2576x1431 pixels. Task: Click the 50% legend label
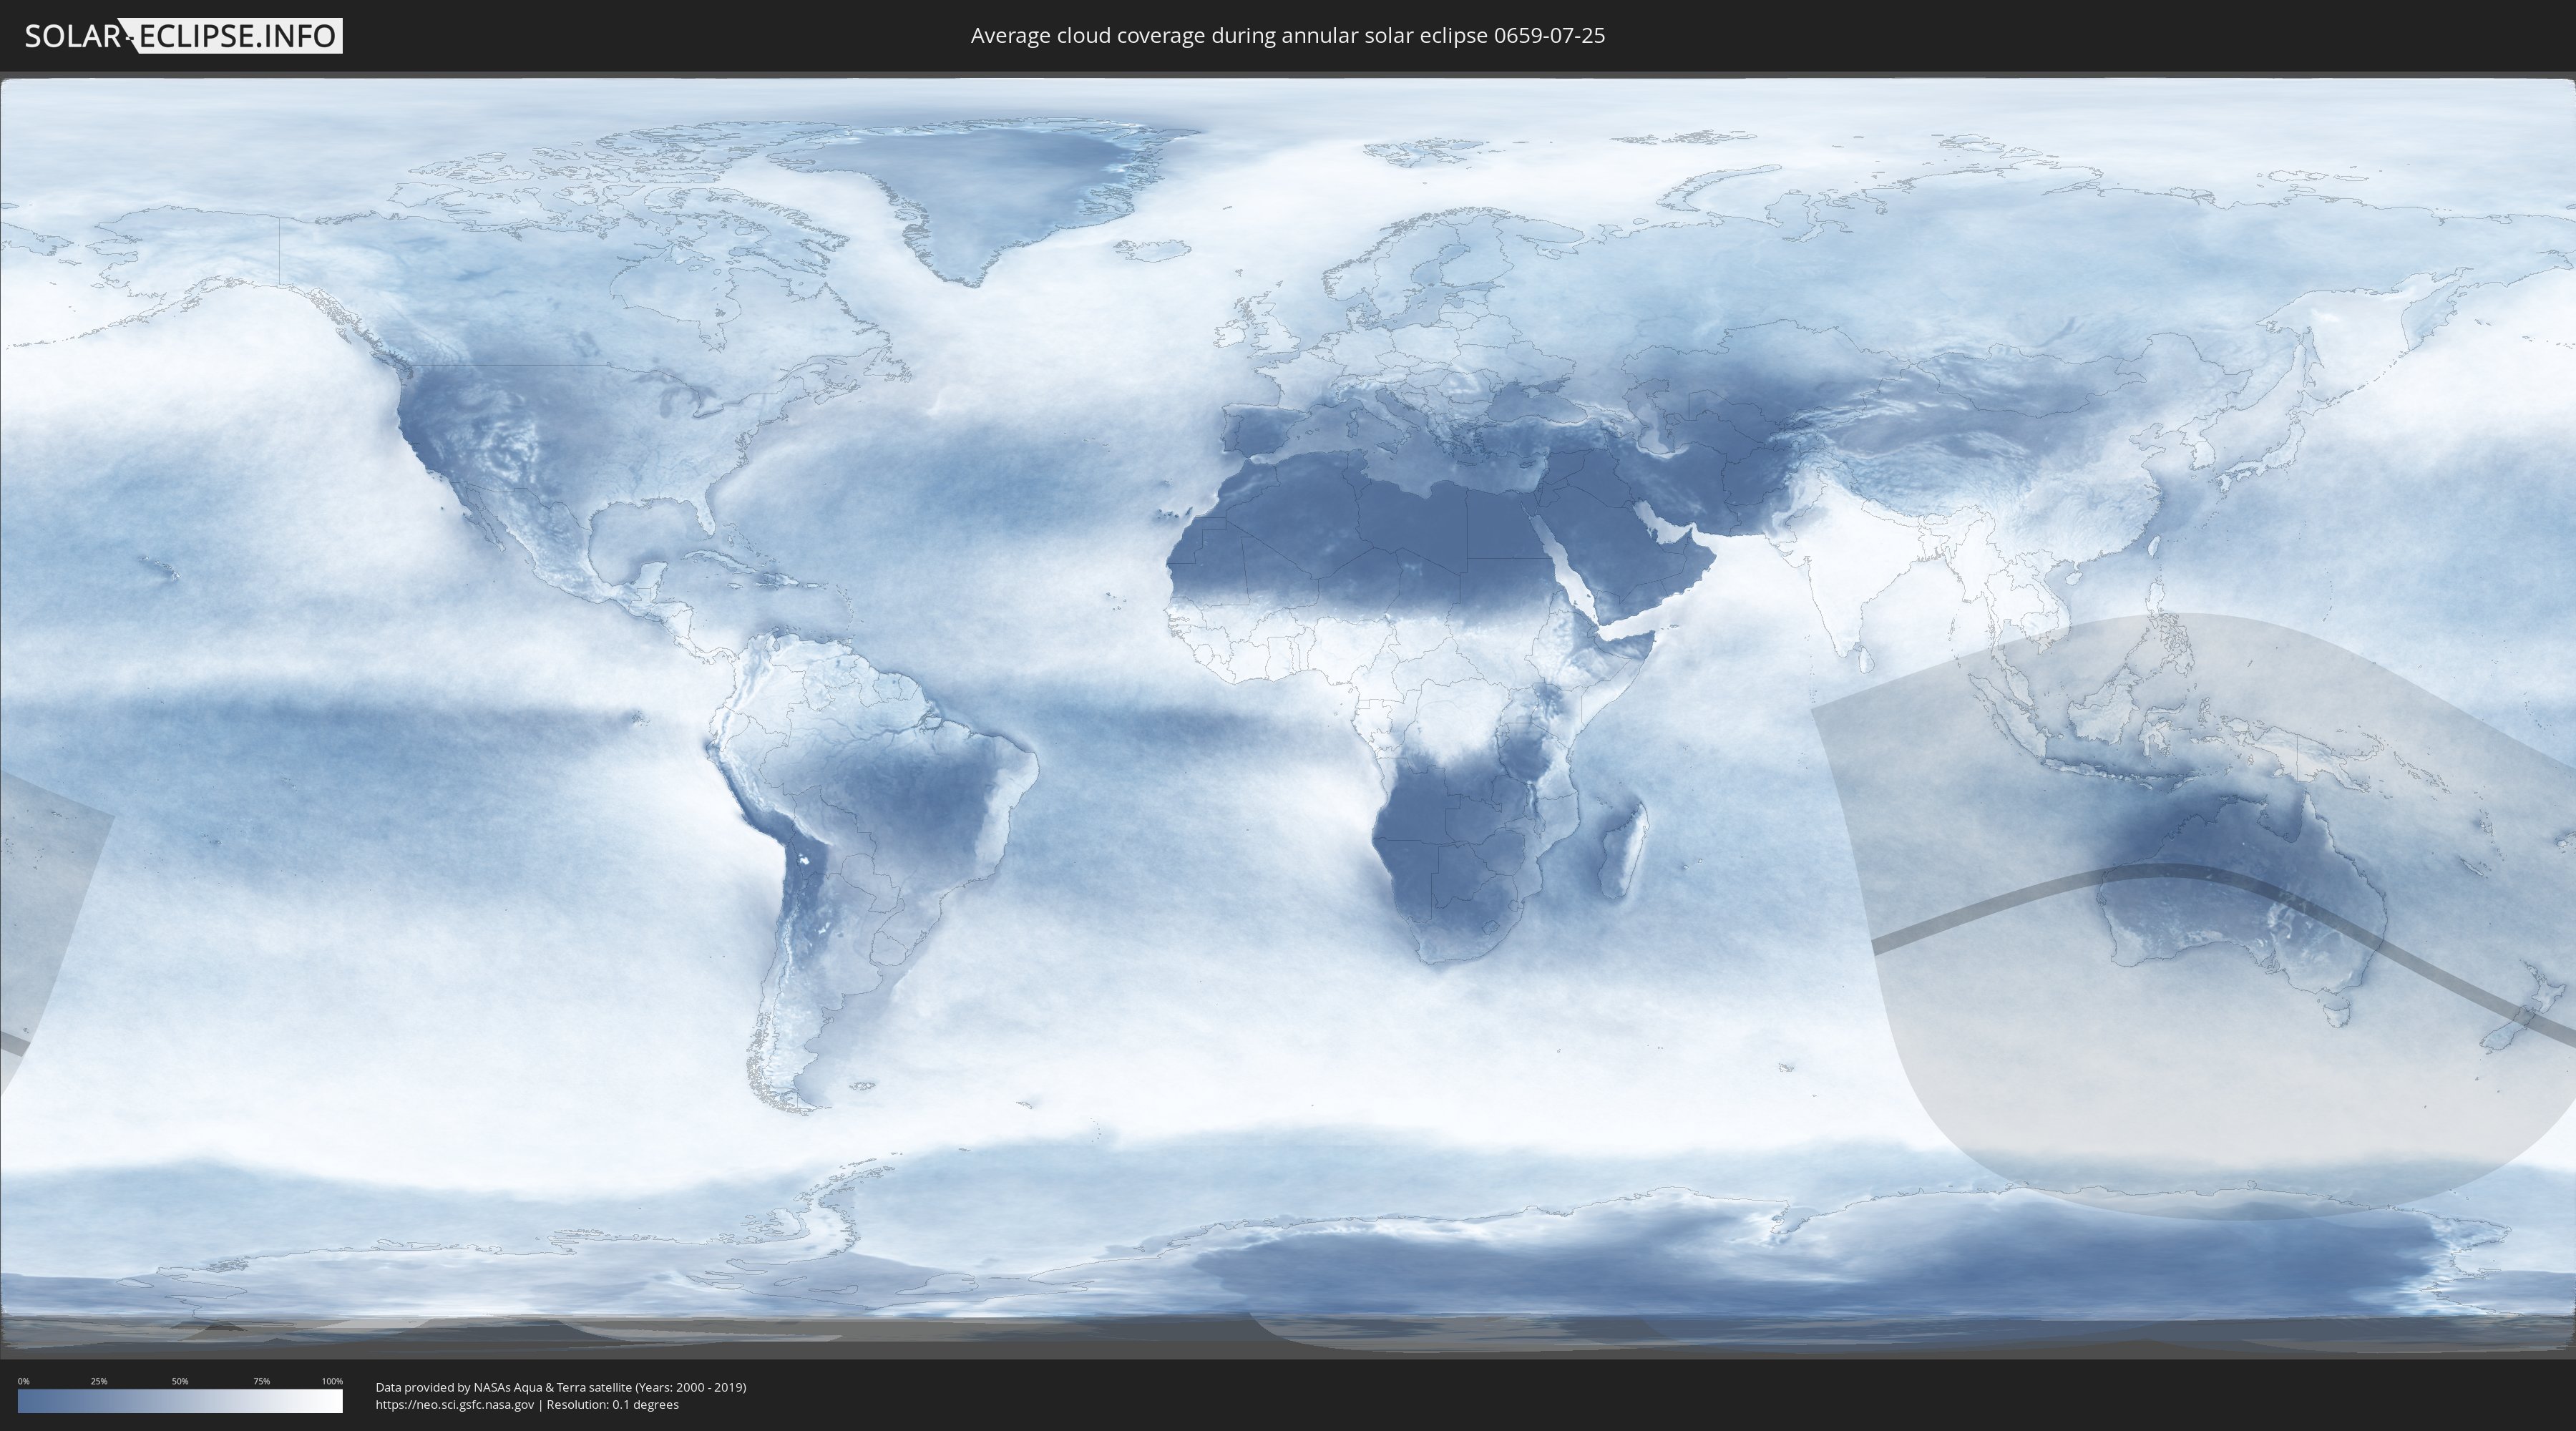(180, 1381)
